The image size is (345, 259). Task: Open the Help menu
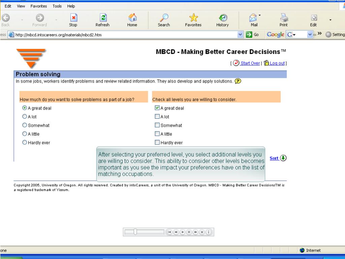(71, 6)
